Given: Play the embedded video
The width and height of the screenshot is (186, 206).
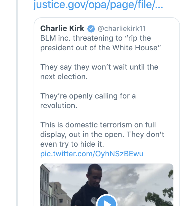Looking at the screenshot, I should [107, 202].
